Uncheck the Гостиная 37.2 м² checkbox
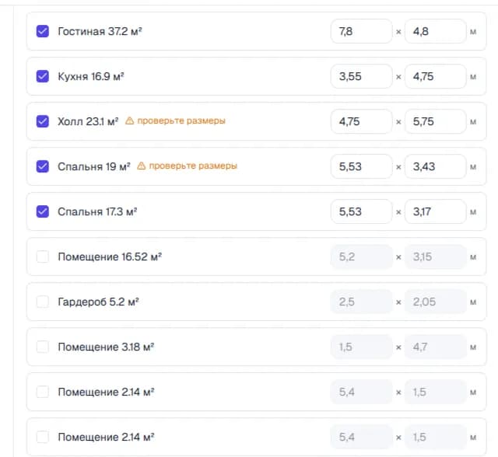The width and height of the screenshot is (498, 457). [43, 31]
